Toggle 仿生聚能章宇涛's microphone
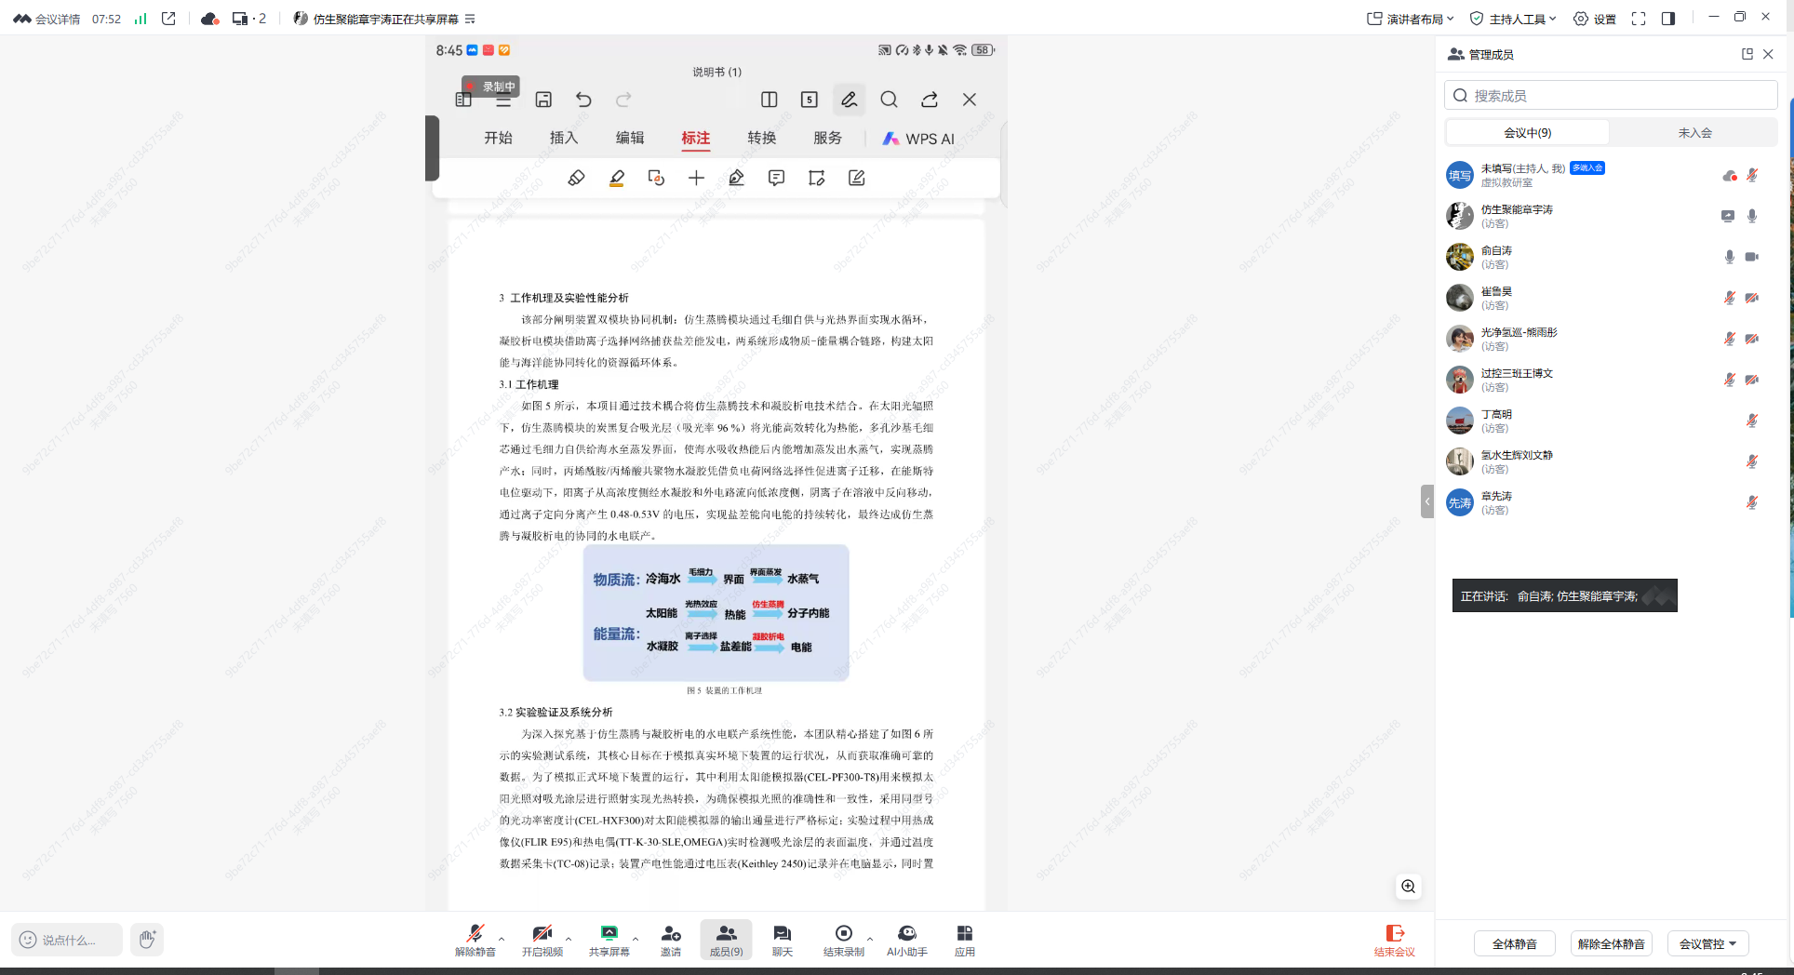1794x975 pixels. click(1752, 216)
